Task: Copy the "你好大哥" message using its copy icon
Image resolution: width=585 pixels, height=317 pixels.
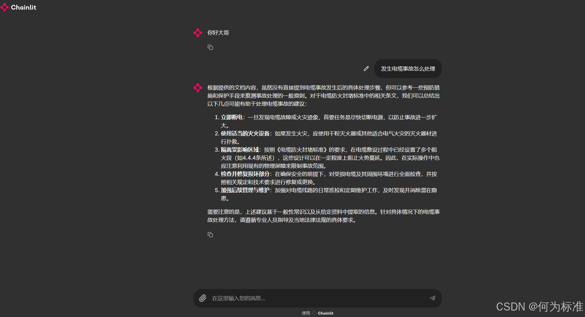Action: (x=210, y=47)
